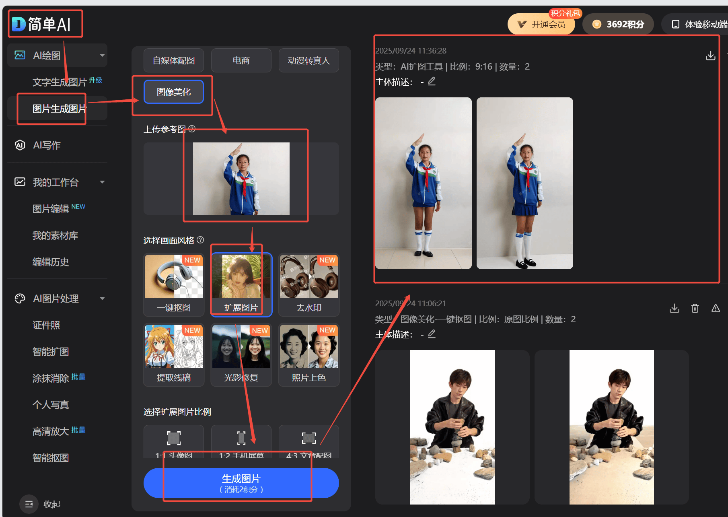
Task: Click the warning report triangle icon
Action: click(x=716, y=308)
